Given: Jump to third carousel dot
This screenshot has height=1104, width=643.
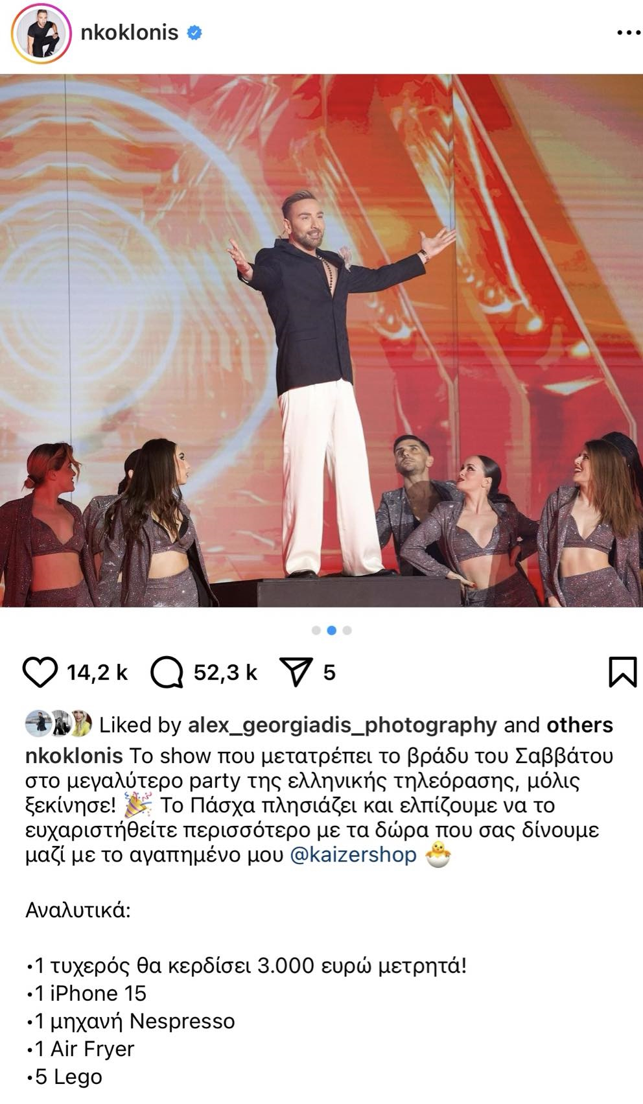Looking at the screenshot, I should point(347,630).
